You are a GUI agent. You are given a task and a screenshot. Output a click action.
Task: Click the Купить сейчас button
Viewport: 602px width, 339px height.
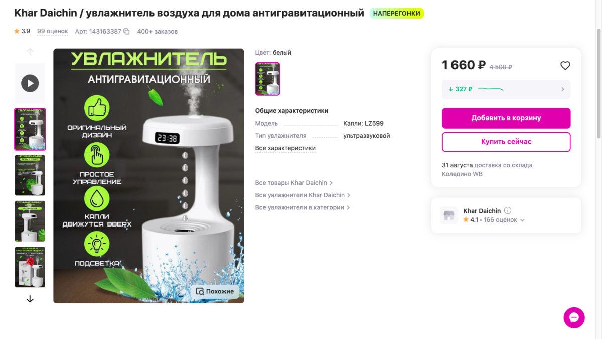(x=506, y=142)
